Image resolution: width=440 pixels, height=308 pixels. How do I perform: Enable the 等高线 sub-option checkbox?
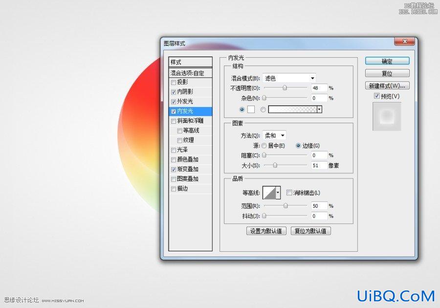click(x=179, y=131)
